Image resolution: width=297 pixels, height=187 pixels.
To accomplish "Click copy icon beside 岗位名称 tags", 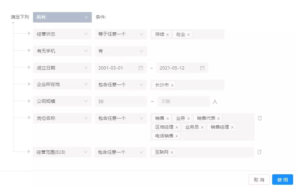I will pyautogui.click(x=260, y=118).
